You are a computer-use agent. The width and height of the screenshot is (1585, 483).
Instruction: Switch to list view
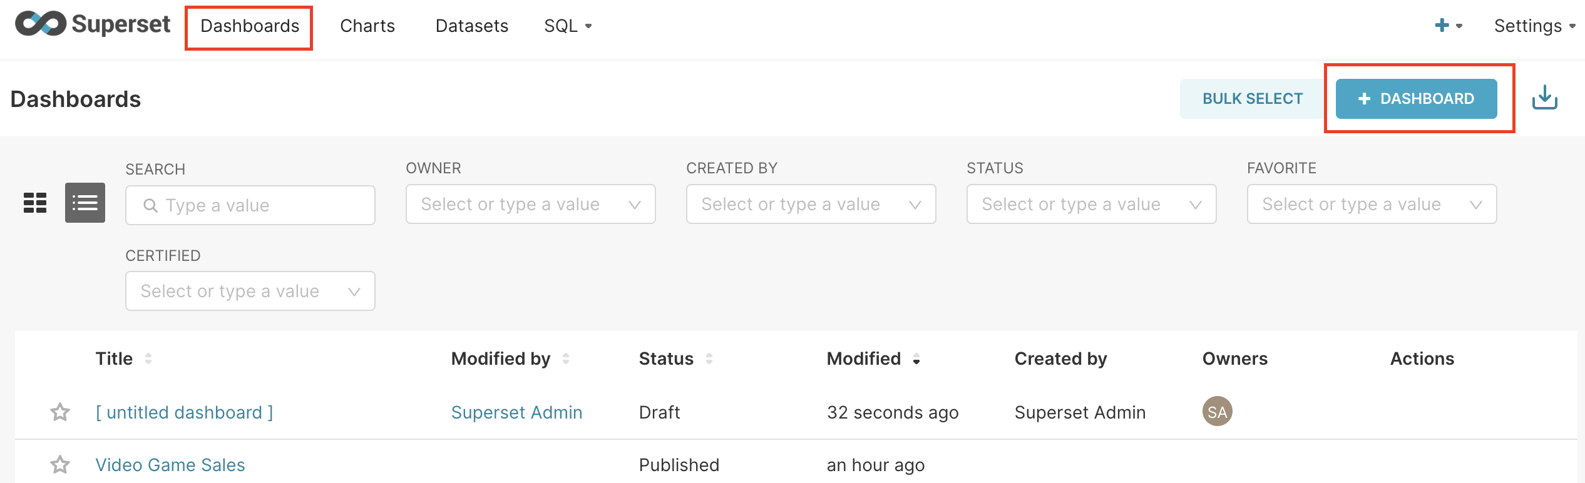click(x=85, y=203)
